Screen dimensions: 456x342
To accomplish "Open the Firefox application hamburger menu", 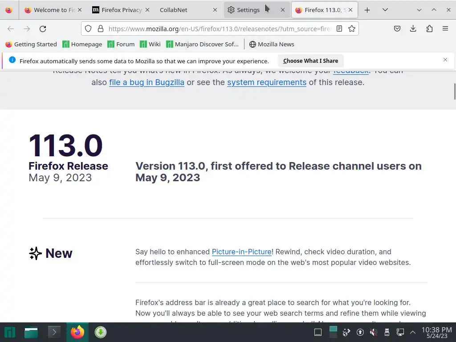I will [x=445, y=28].
